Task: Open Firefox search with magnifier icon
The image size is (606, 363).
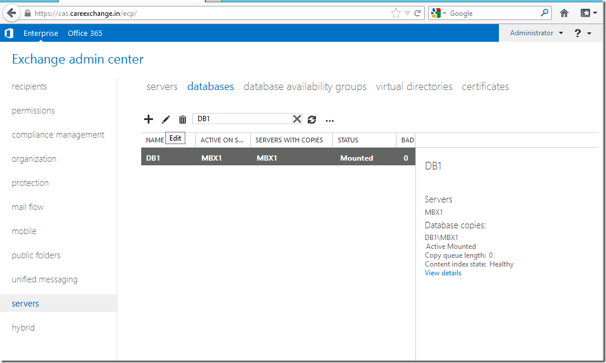Action: pos(544,12)
